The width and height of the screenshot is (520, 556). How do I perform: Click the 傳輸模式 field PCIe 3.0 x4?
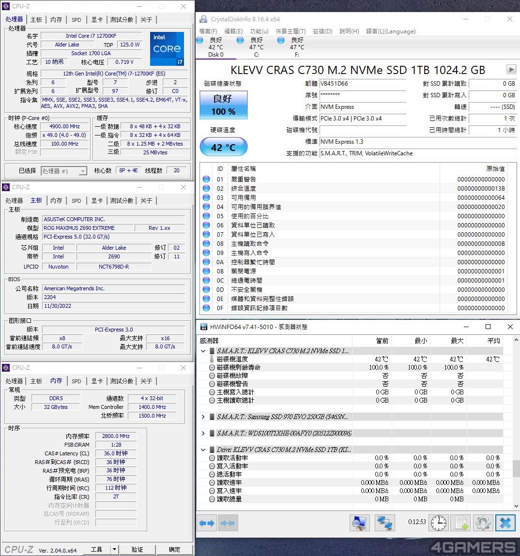pyautogui.click(x=363, y=119)
